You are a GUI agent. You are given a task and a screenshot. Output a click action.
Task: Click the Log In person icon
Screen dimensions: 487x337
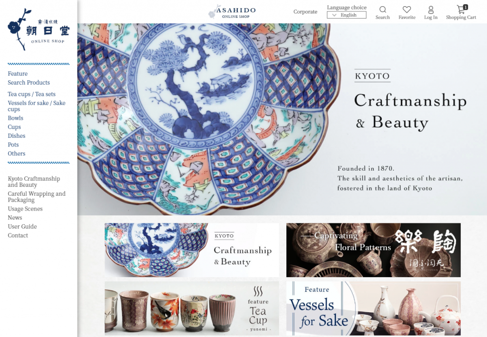pos(431,10)
